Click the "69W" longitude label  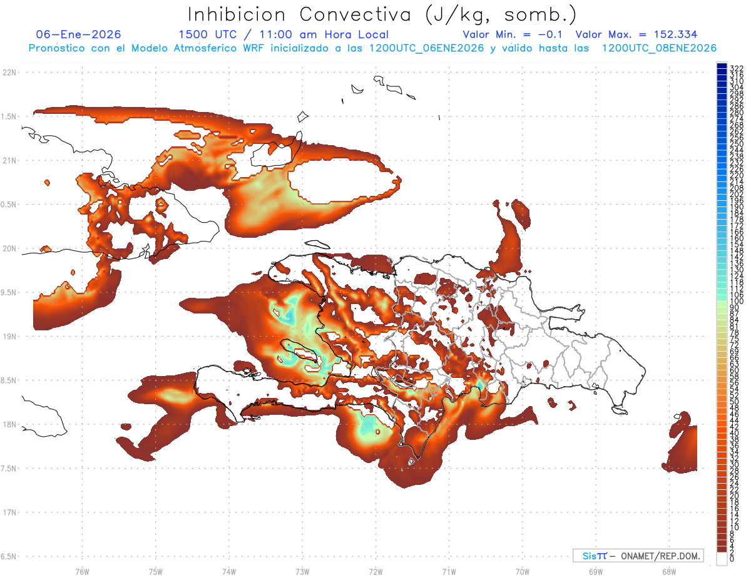pyautogui.click(x=596, y=571)
